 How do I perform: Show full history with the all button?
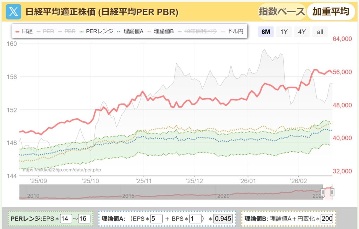(320, 32)
